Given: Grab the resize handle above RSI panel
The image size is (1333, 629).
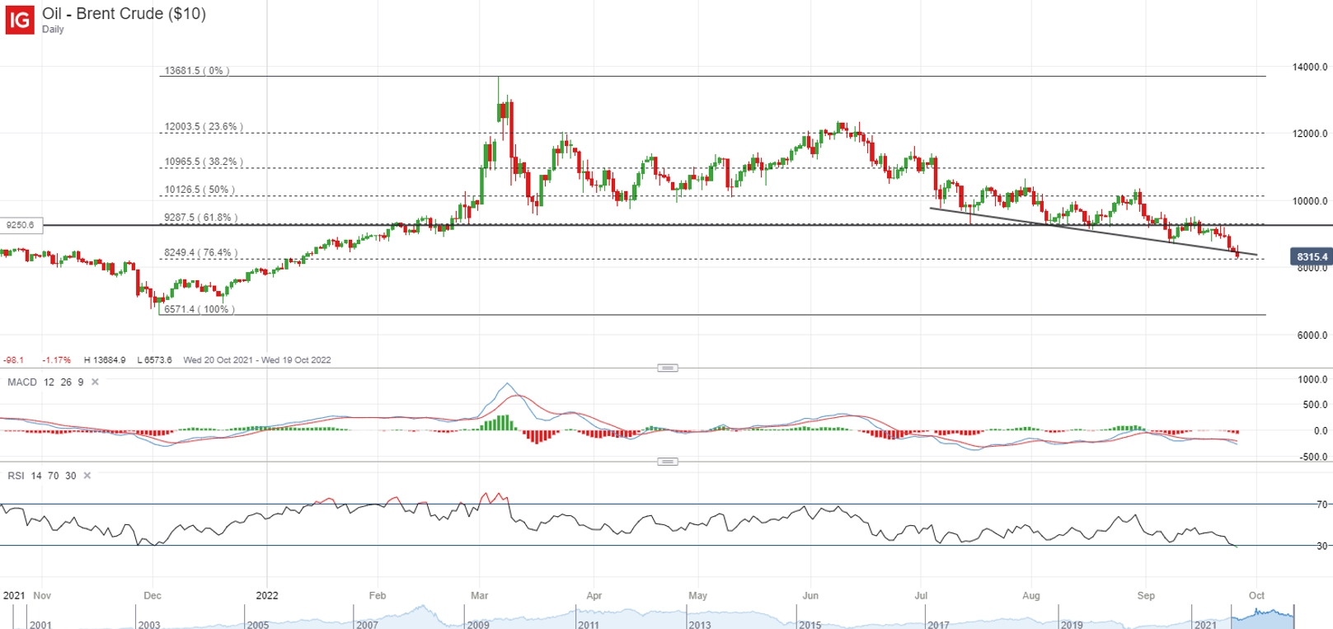Looking at the screenshot, I should [668, 462].
